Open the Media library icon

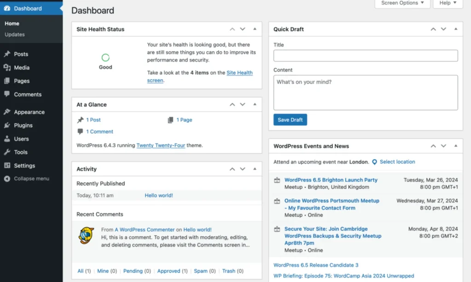point(7,68)
